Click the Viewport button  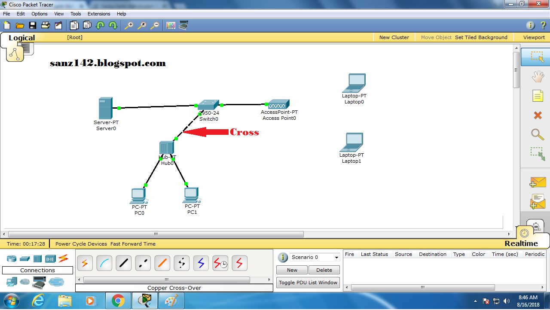tap(534, 37)
